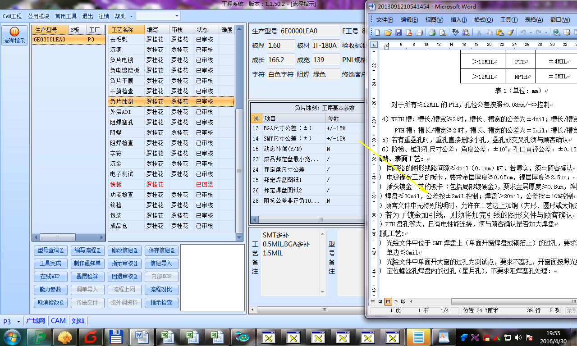Click the 板厚 input field showing 1.60

[x=280, y=46]
